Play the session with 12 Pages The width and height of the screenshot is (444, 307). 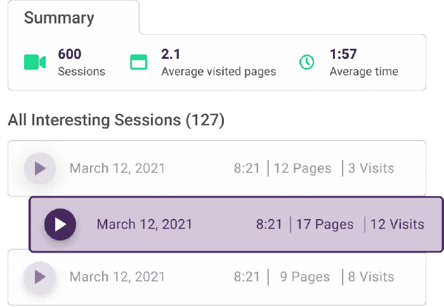[39, 168]
